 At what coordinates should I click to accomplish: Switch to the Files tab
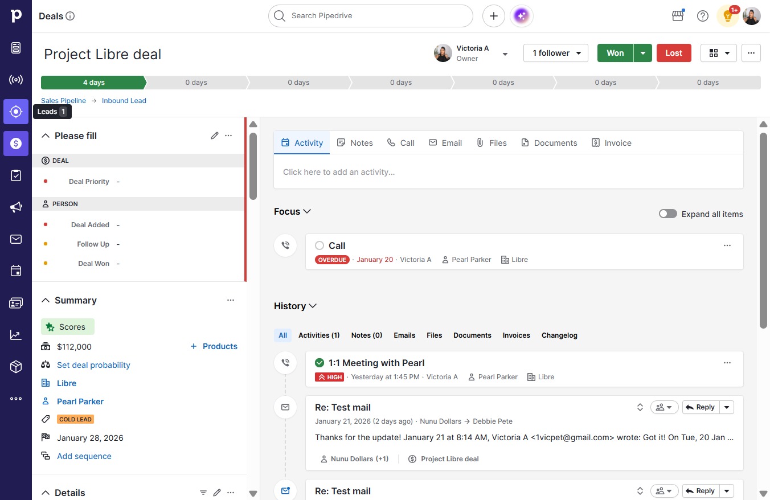click(492, 143)
